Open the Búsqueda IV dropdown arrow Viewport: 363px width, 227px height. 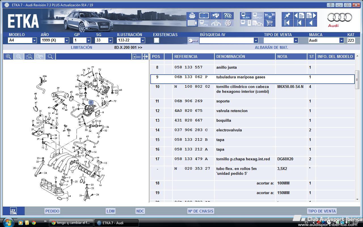click(256, 40)
